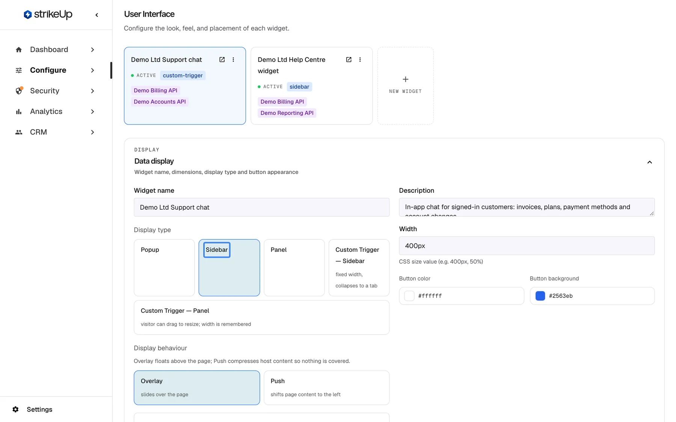This screenshot has width=676, height=422.
Task: Click the Description text area
Action: pyautogui.click(x=527, y=207)
